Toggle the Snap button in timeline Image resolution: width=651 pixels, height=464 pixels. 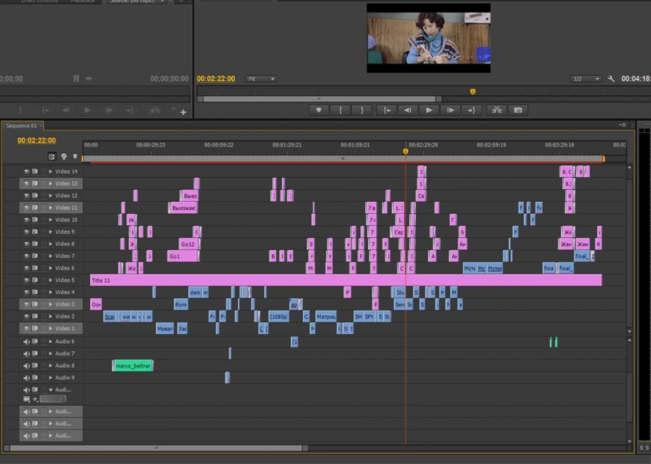click(51, 157)
